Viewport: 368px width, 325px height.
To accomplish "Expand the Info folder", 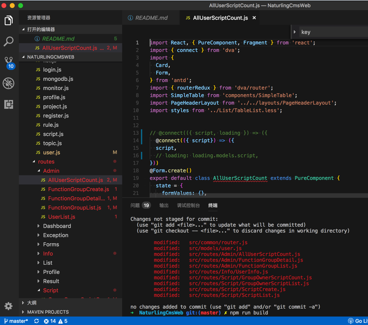I will coord(70,253).
